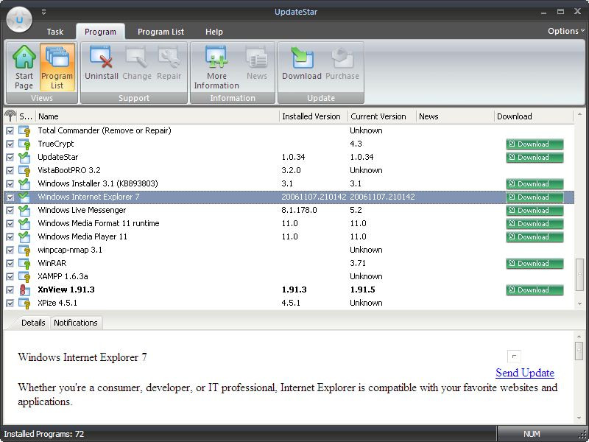Click the Total Commander status icon
This screenshot has width=589, height=442.
click(x=24, y=131)
